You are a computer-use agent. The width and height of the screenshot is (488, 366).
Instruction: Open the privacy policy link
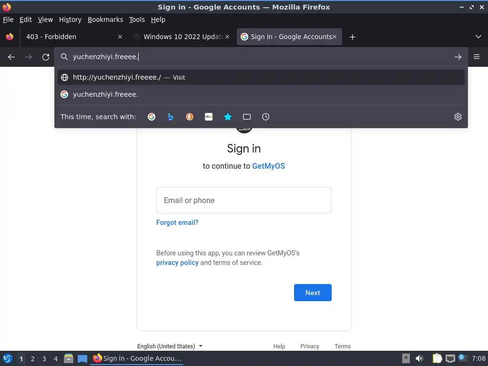coord(177,263)
